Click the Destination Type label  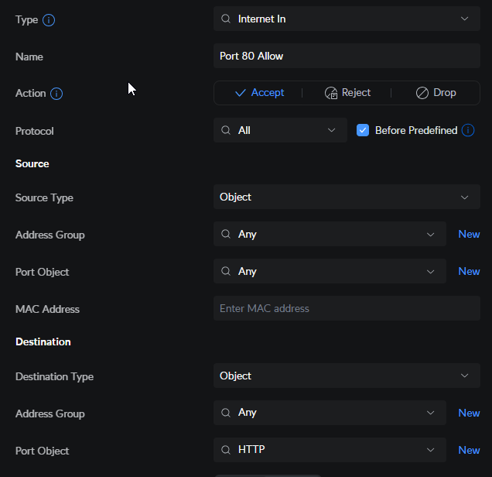coord(55,376)
